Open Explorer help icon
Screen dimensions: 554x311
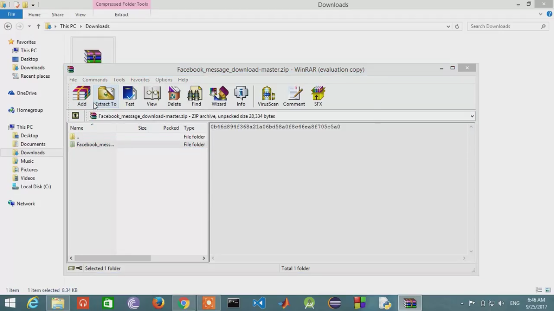(x=550, y=14)
